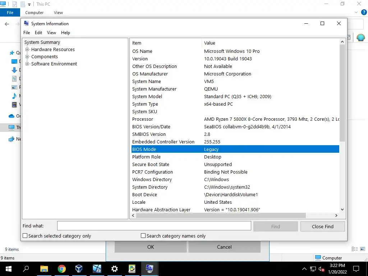Open the certificate-icon app on taskbar

tap(132, 269)
